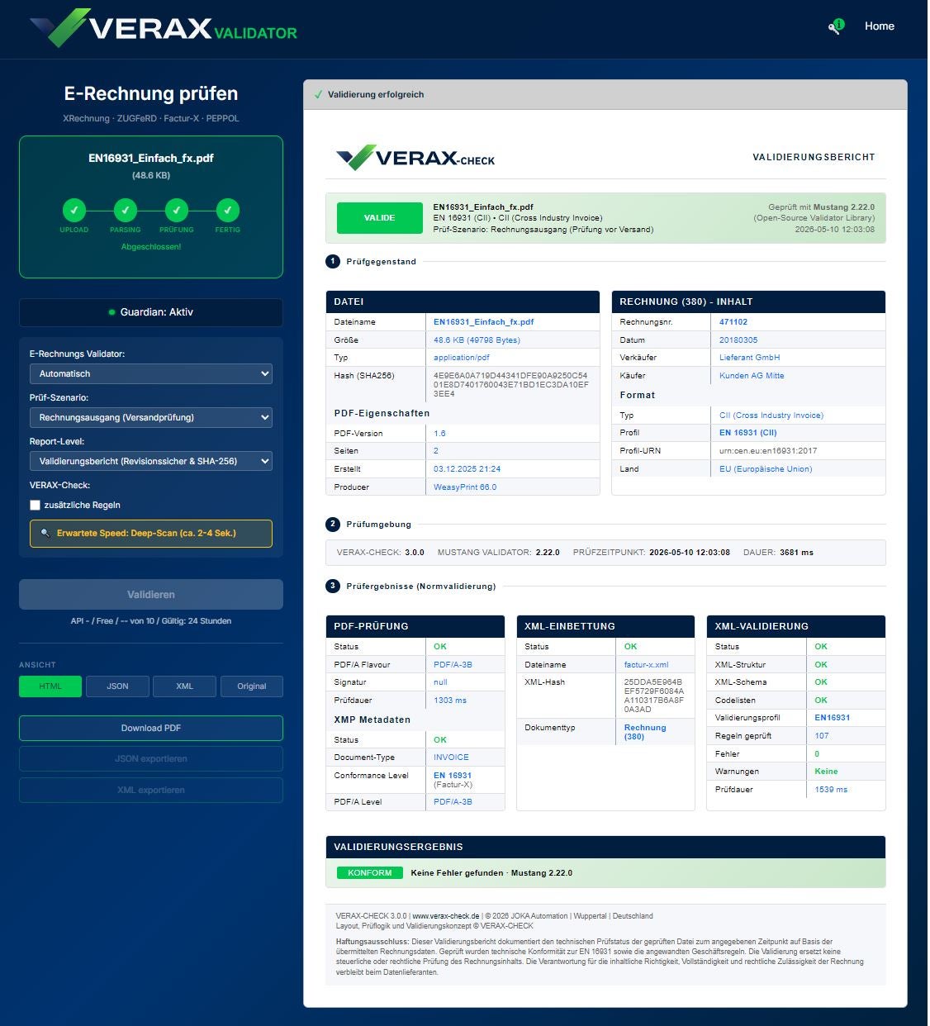Click the VERAX-CHECK report logo
Image resolution: width=930 pixels, height=1026 pixels.
pyautogui.click(x=415, y=157)
